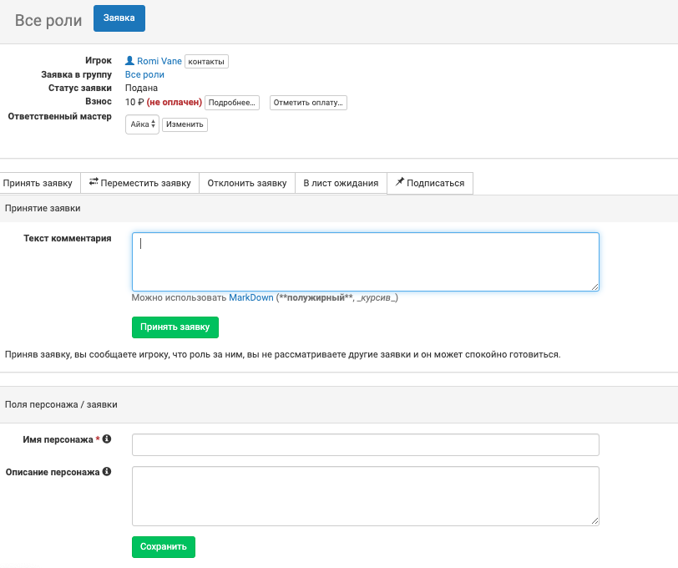Click the Подписаться pin tab

click(430, 183)
